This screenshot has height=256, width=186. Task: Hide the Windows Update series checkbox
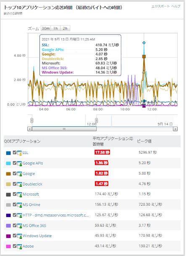pyautogui.click(x=15, y=236)
